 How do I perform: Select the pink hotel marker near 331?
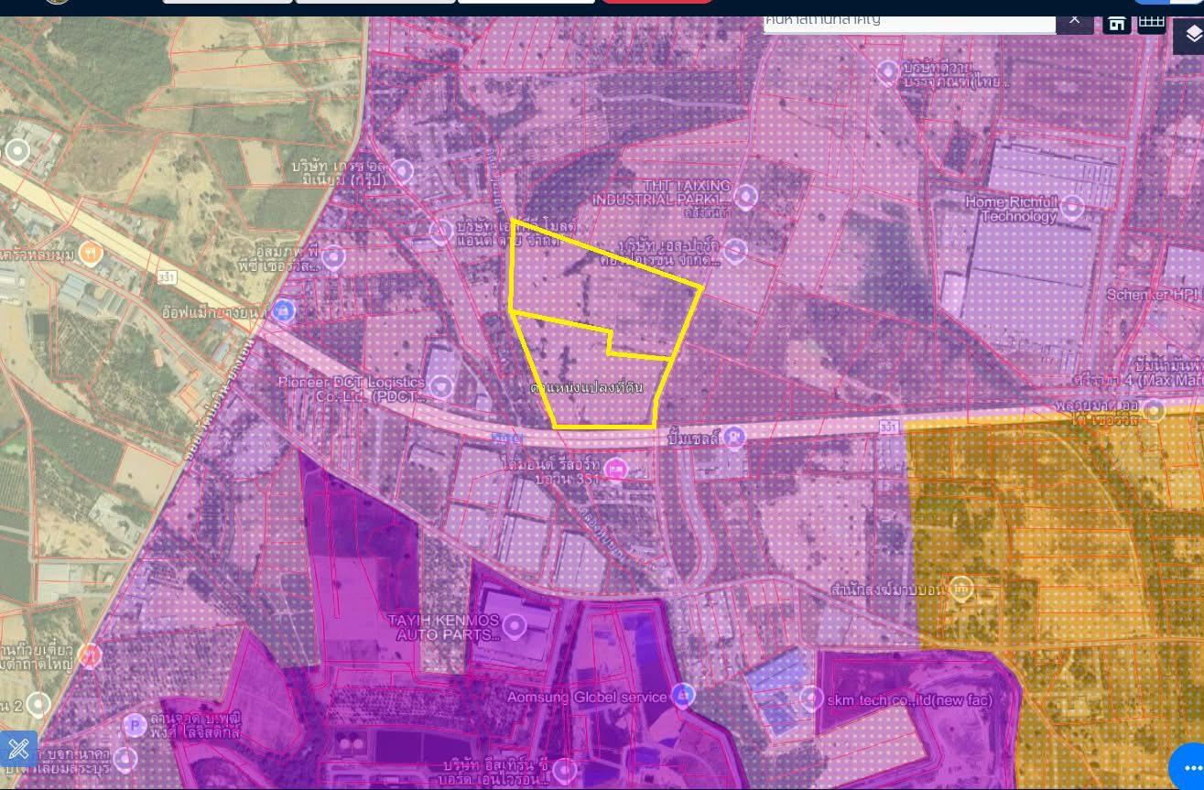click(x=617, y=470)
